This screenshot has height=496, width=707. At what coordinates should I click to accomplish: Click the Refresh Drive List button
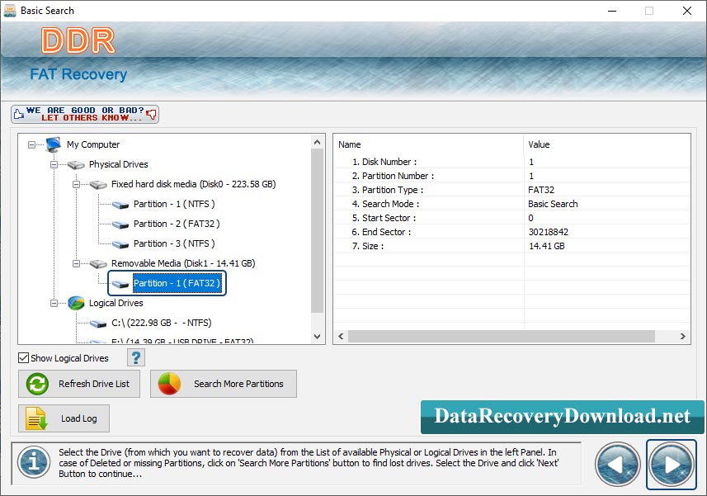[x=79, y=384]
